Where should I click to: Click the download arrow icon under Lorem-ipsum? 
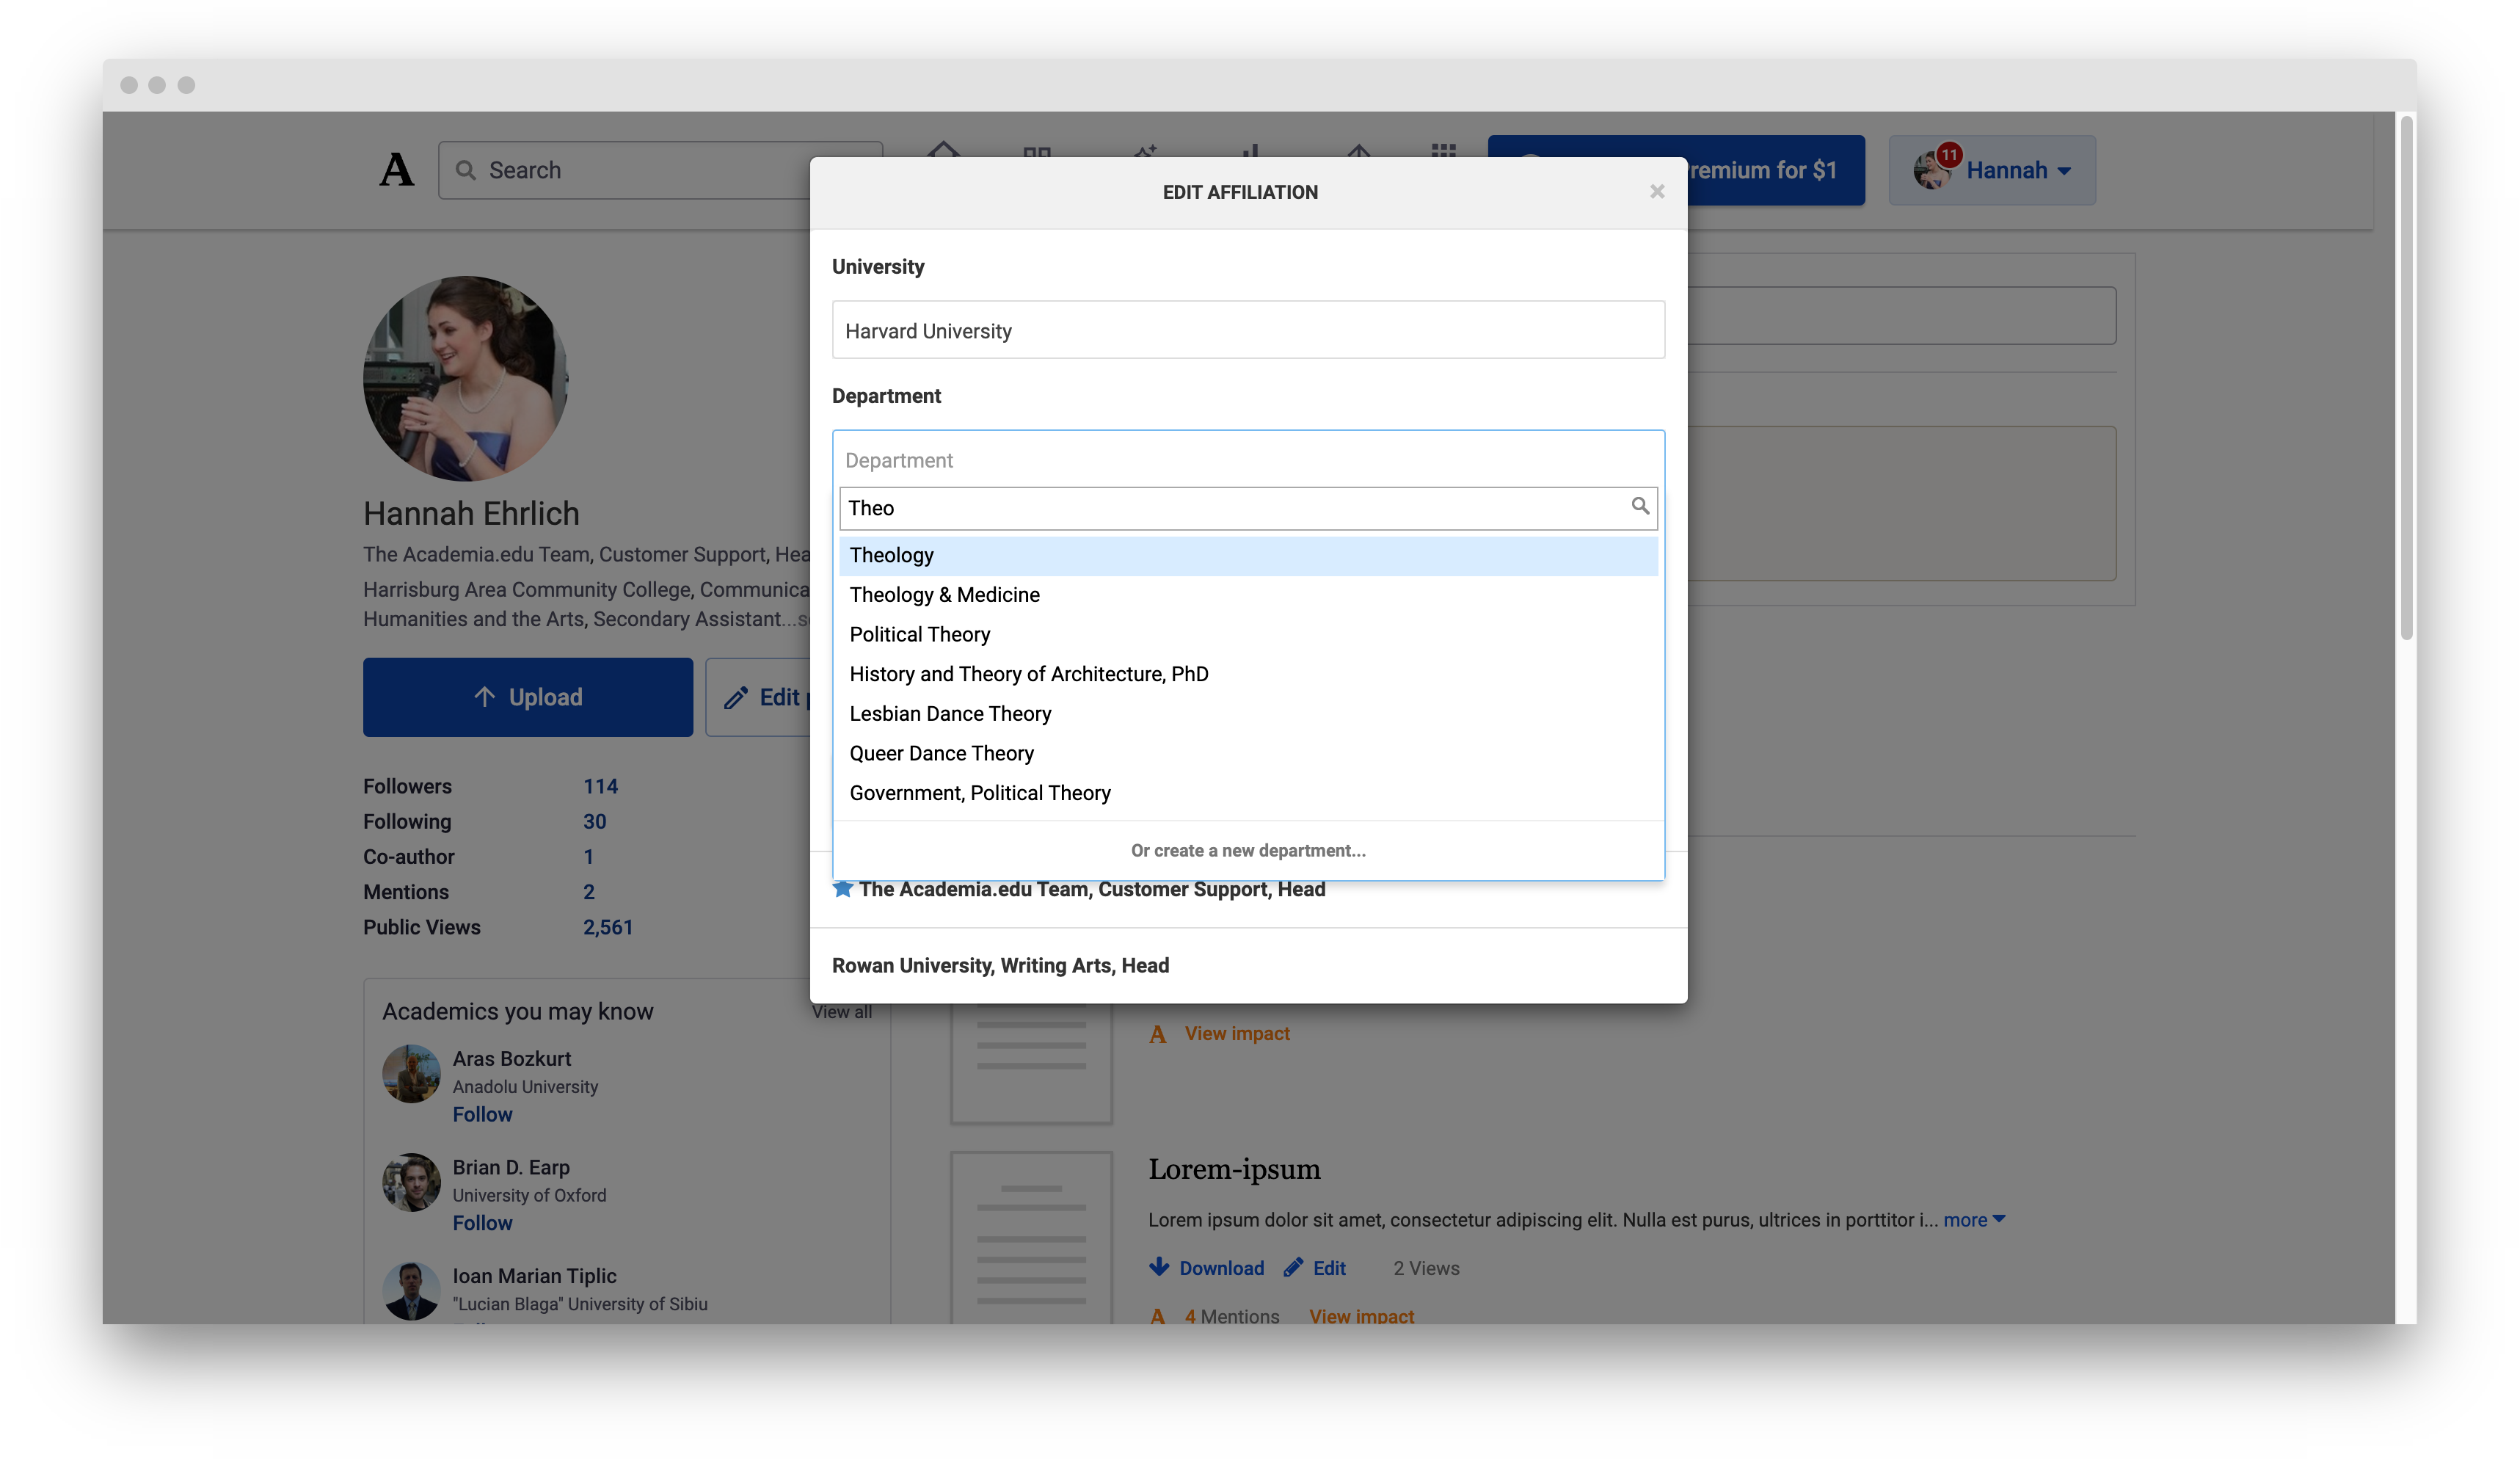[1159, 1267]
